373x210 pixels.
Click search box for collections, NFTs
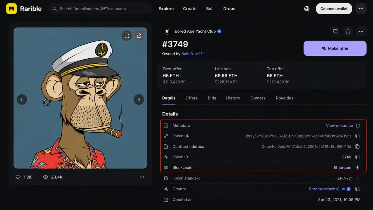coord(100,9)
